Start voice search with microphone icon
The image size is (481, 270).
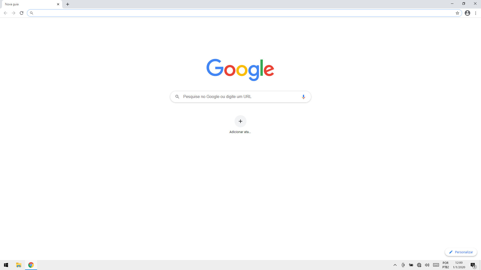(x=303, y=97)
